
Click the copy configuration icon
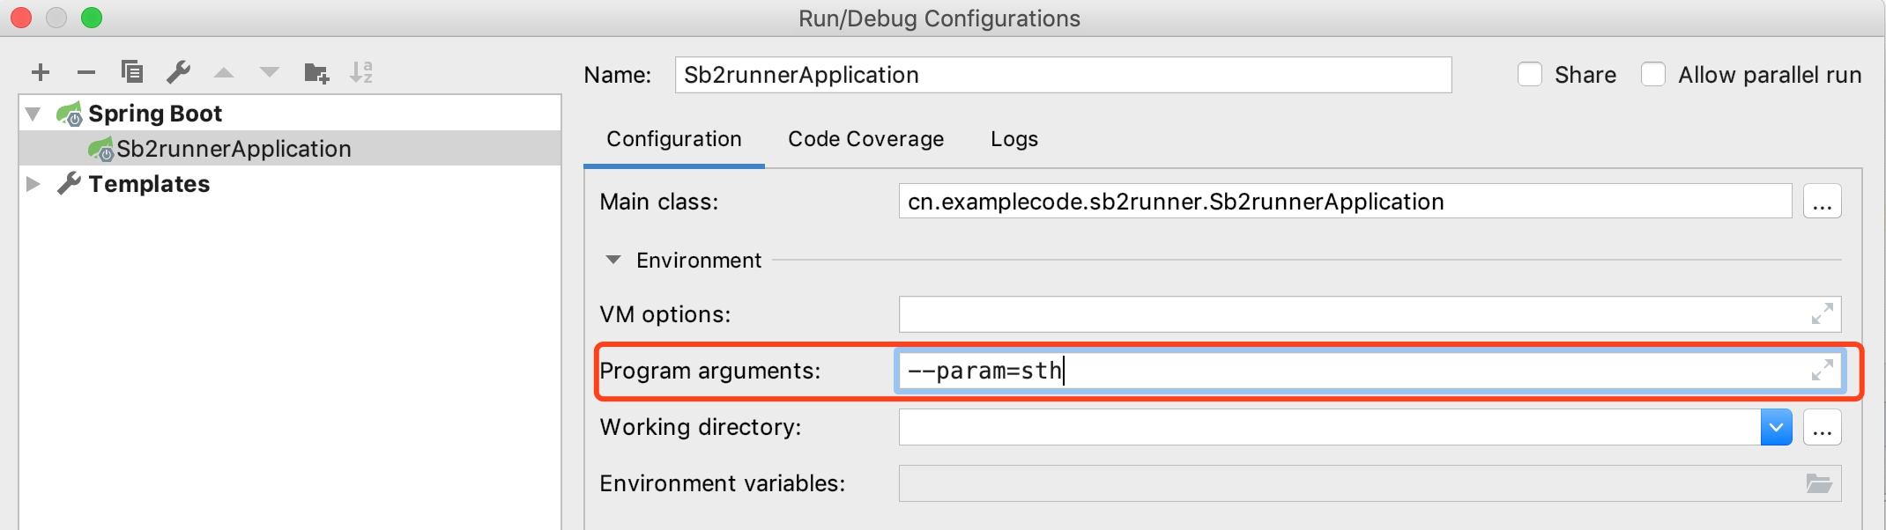click(132, 71)
